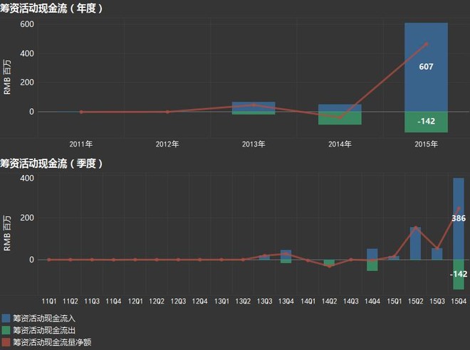Click quarterly axis label 11Q1
This screenshot has height=350, width=470.
click(x=49, y=301)
